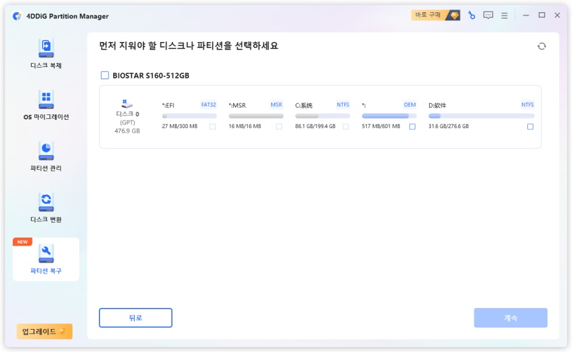Click the FAT32 file system label
This screenshot has height=352, width=572.
pyautogui.click(x=208, y=105)
